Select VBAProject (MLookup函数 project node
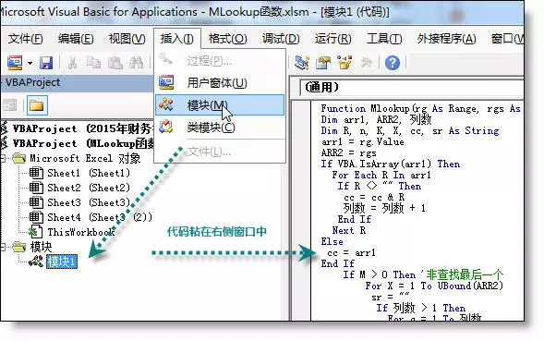544x341 pixels. [83, 143]
